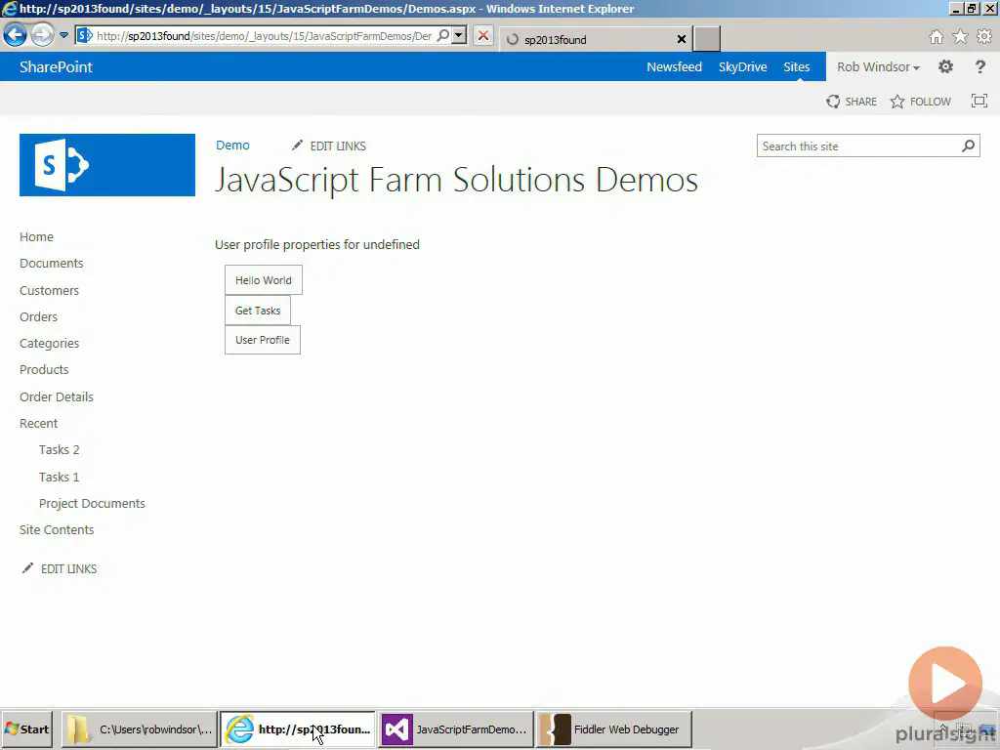
Task: Click the Recent heading in navigation
Action: pos(38,424)
